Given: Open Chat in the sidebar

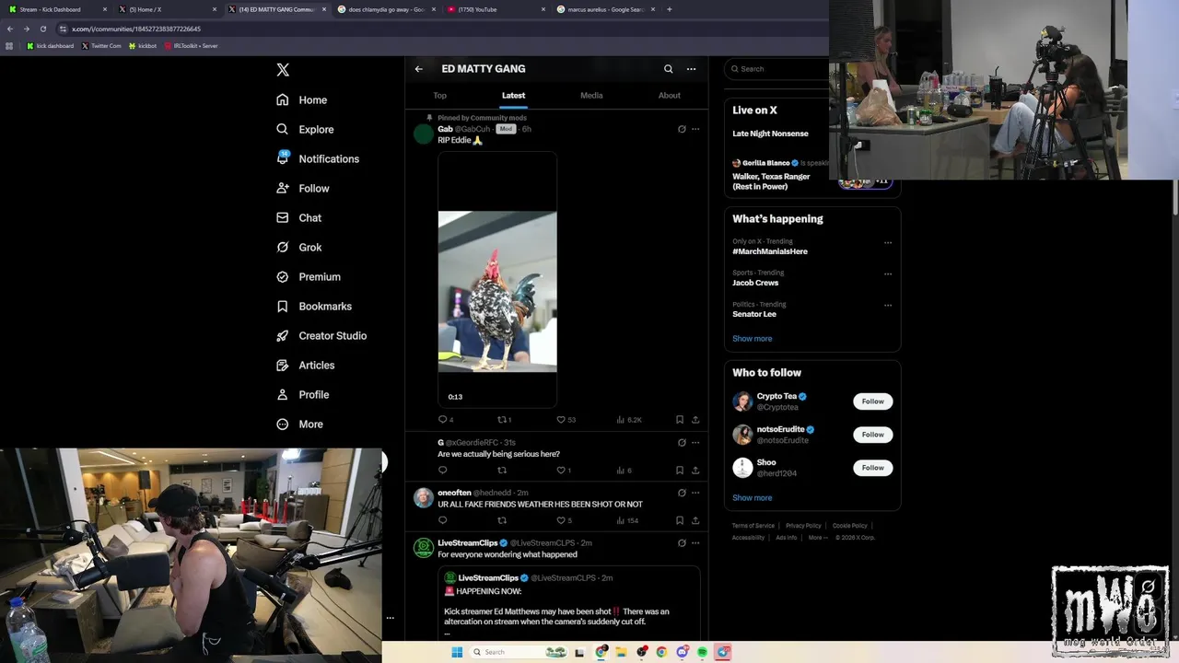Looking at the screenshot, I should point(298,217).
